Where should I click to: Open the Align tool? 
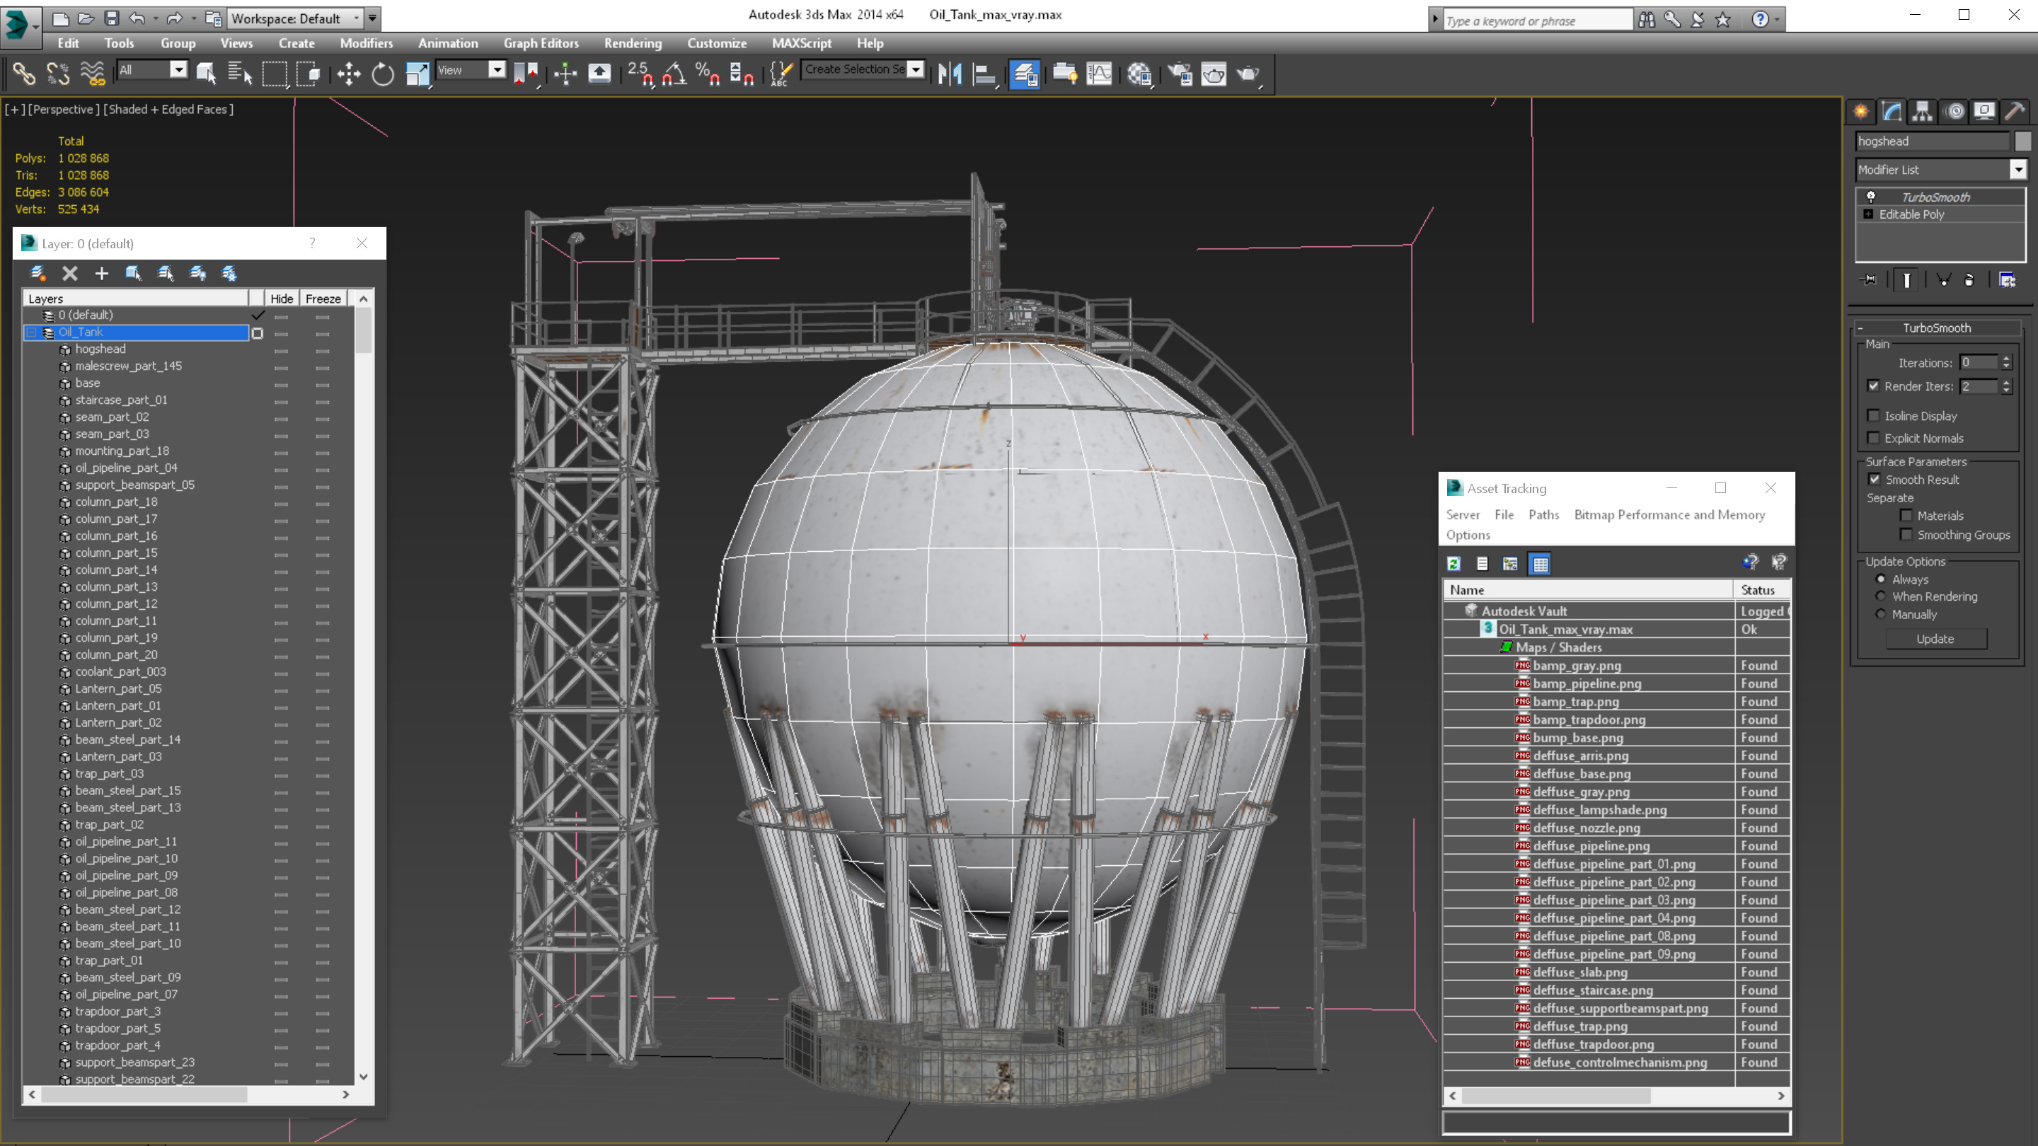coord(984,74)
